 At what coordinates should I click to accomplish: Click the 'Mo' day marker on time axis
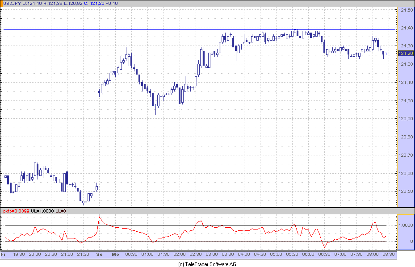[x=115, y=254]
